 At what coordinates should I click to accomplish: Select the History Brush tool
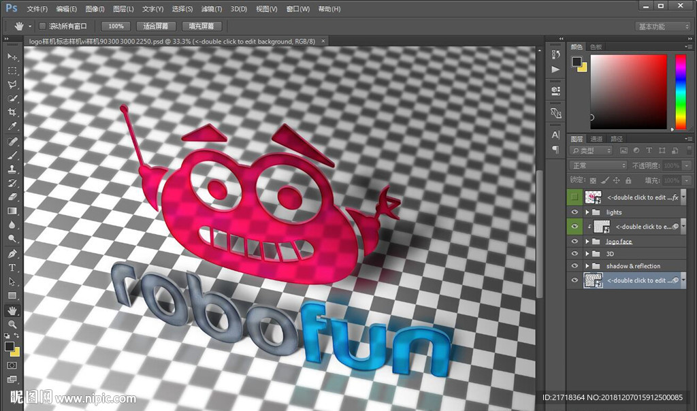(x=12, y=183)
